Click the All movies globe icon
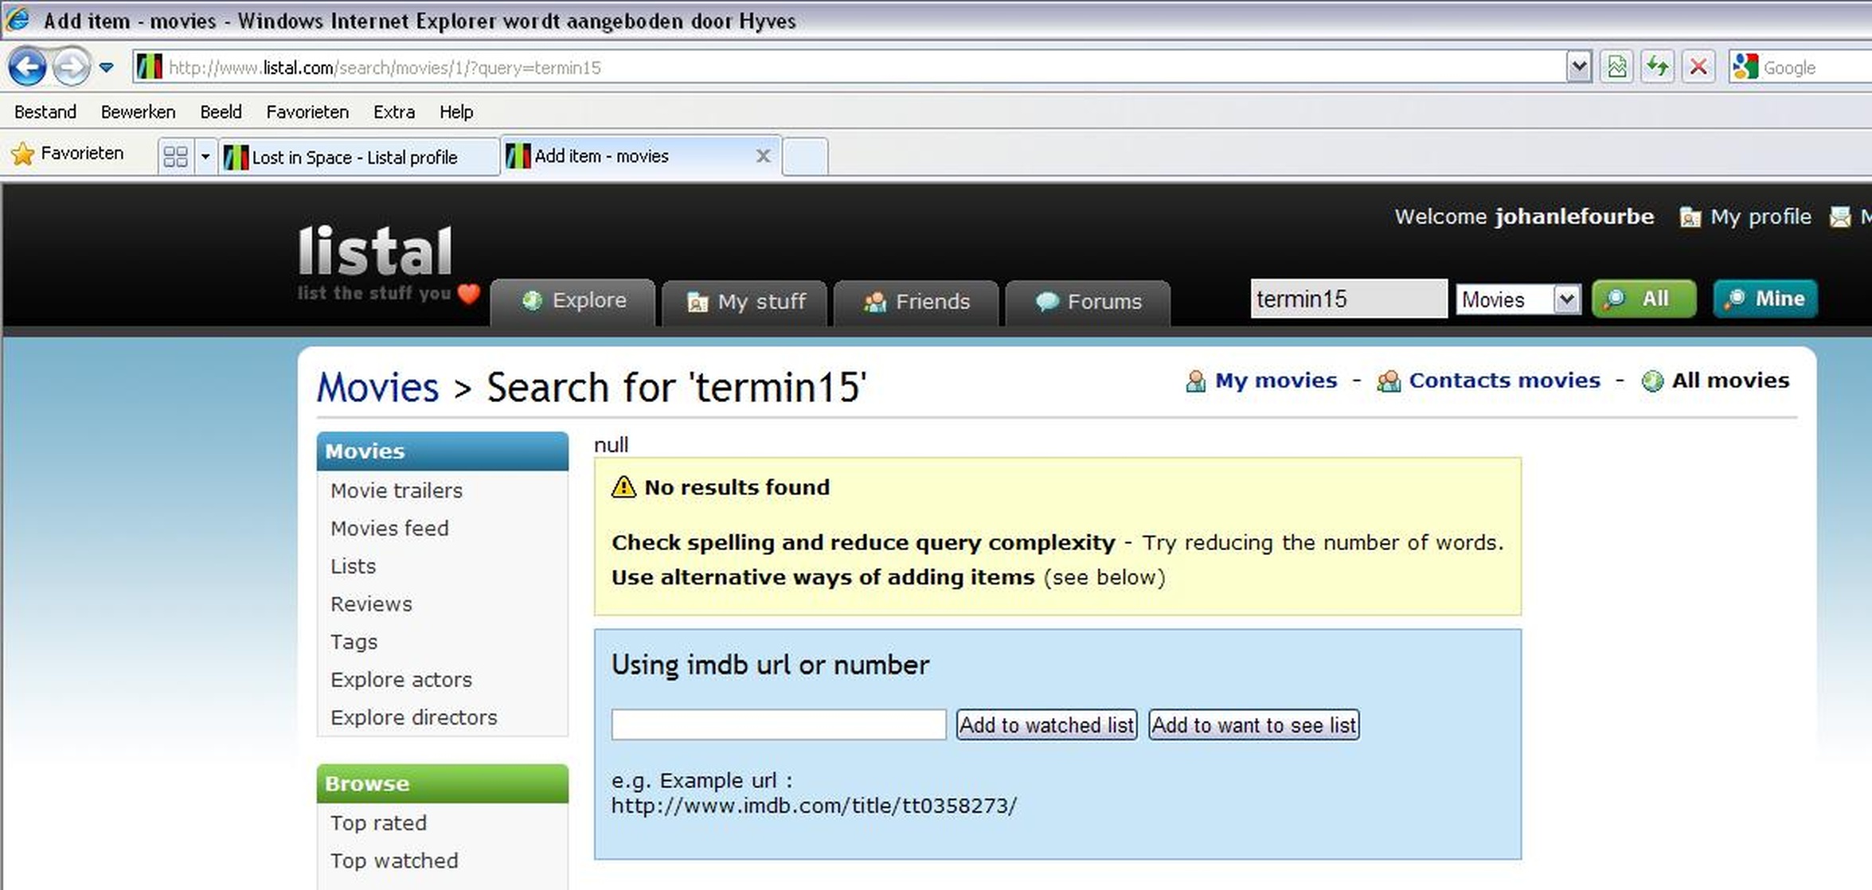Viewport: 1872px width, 890px height. pyautogui.click(x=1652, y=381)
